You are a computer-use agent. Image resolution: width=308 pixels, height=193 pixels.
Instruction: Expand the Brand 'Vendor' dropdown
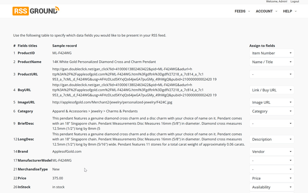[x=272, y=151]
